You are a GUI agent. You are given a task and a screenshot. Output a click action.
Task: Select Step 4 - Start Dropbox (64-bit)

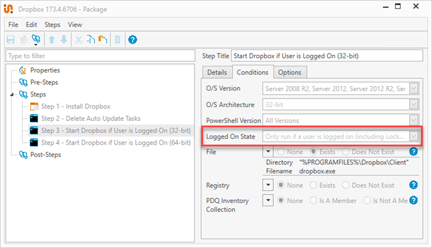pyautogui.click(x=116, y=143)
